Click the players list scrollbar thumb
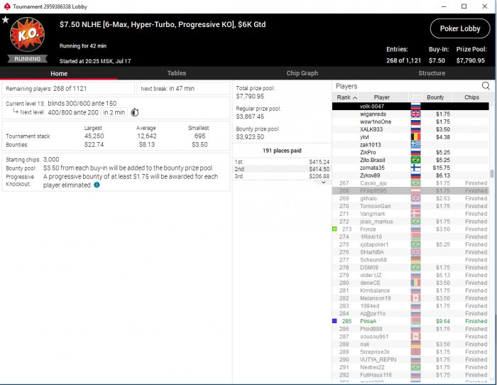 [491, 174]
